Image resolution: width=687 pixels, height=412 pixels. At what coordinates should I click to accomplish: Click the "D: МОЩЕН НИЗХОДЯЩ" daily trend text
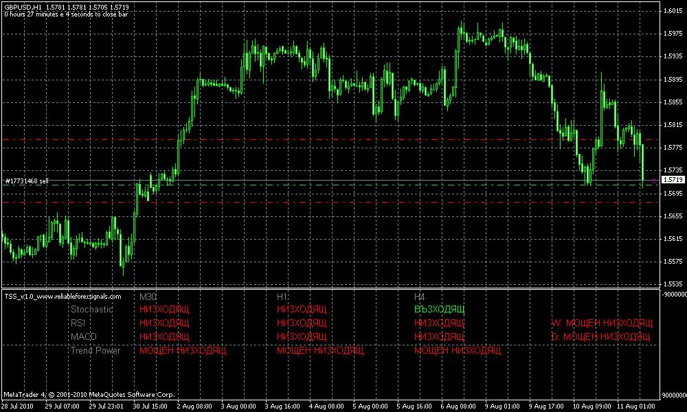point(600,336)
